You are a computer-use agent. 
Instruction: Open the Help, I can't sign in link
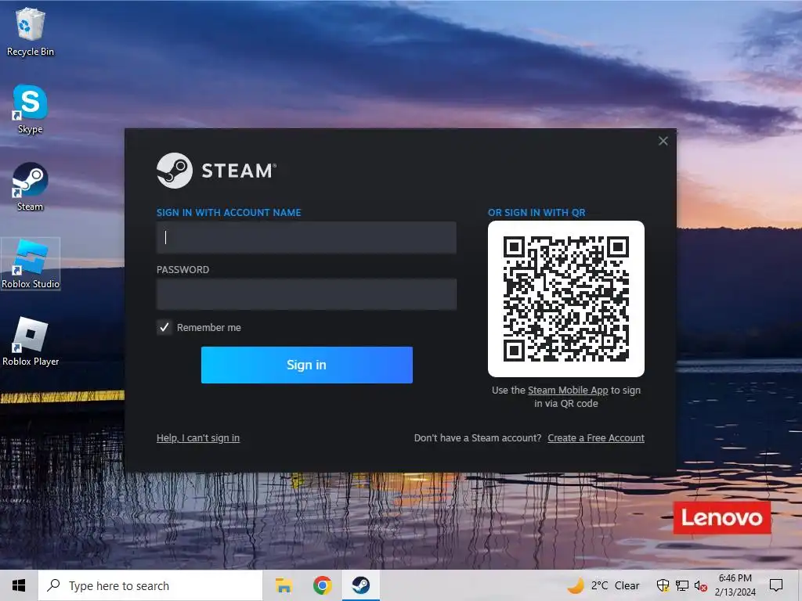pyautogui.click(x=198, y=438)
